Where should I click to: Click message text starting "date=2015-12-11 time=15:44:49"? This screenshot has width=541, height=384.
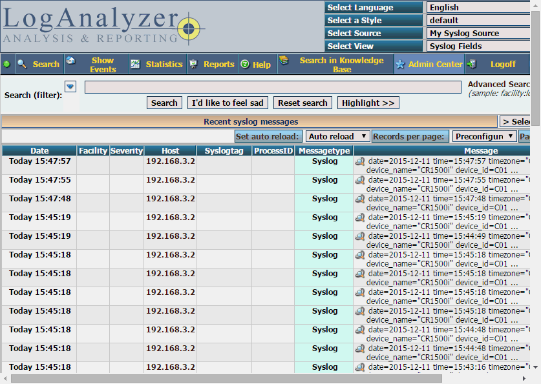[x=448, y=240]
